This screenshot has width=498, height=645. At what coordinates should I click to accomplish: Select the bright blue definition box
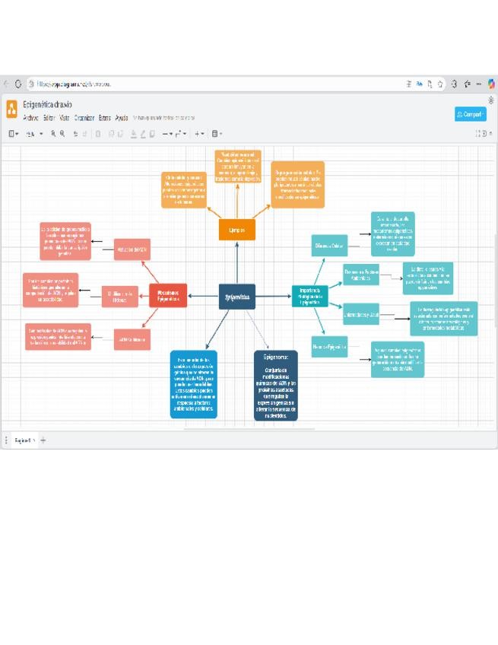(194, 384)
